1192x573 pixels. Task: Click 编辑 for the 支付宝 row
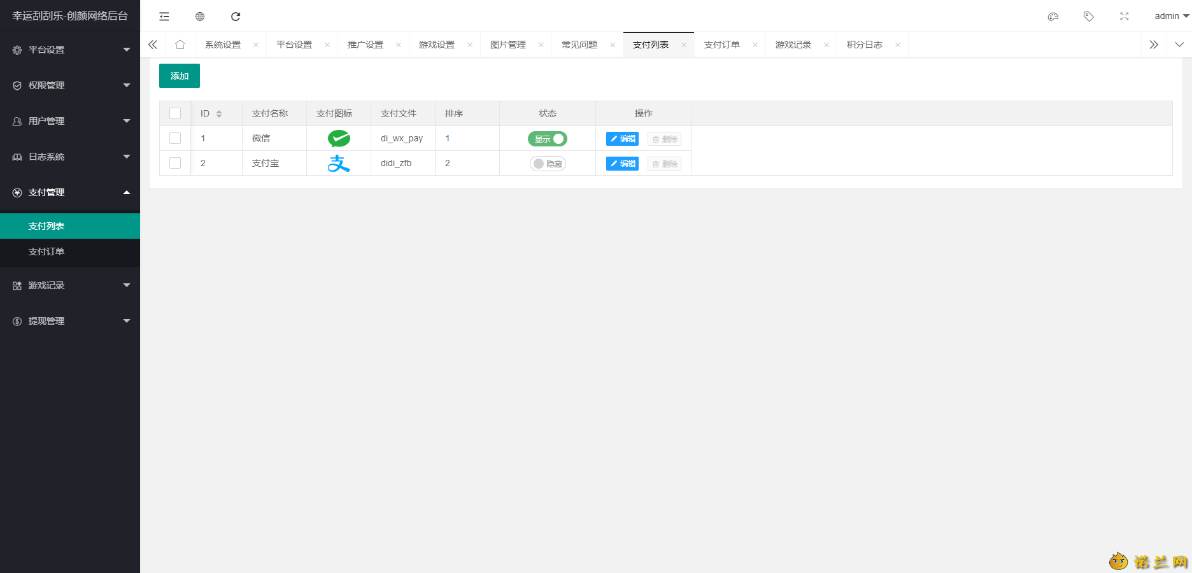622,164
